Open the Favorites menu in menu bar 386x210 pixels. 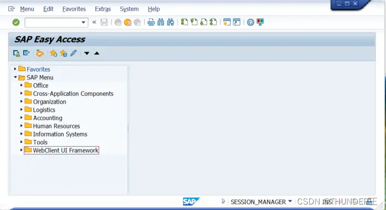(74, 9)
